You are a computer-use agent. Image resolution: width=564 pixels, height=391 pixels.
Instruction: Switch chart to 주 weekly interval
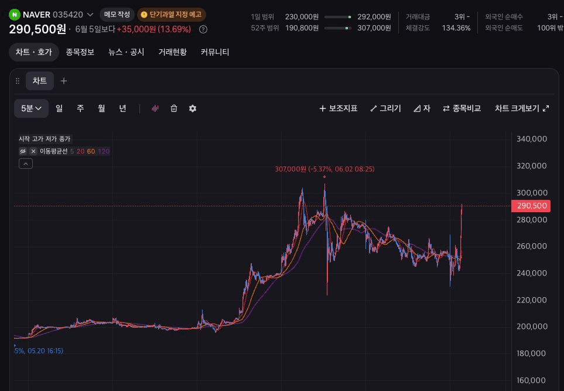click(x=80, y=108)
